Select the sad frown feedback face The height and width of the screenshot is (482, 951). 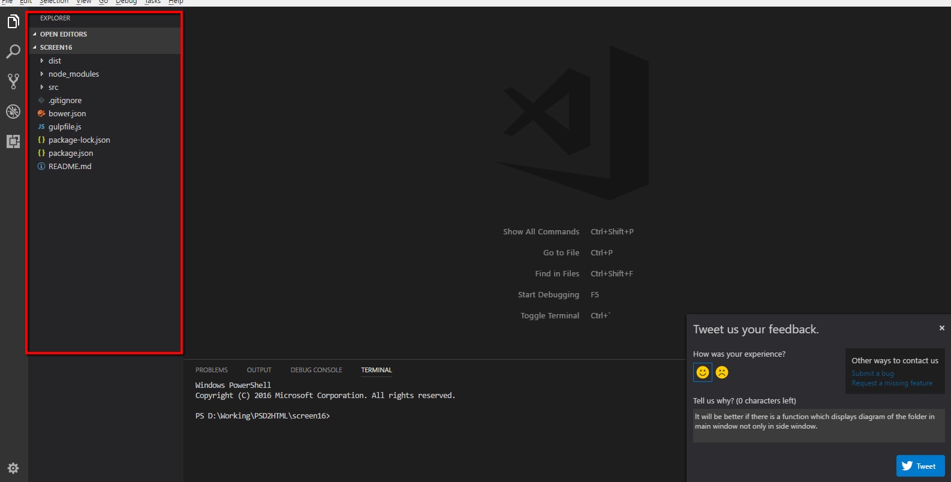(722, 372)
